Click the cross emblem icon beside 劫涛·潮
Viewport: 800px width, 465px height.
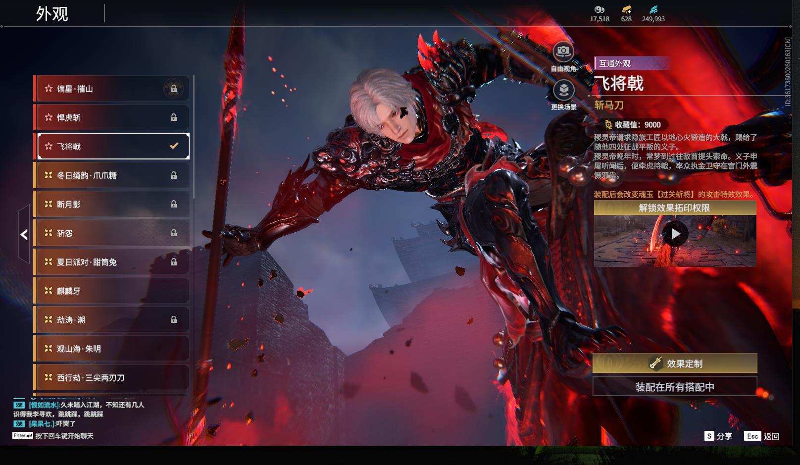click(x=49, y=320)
